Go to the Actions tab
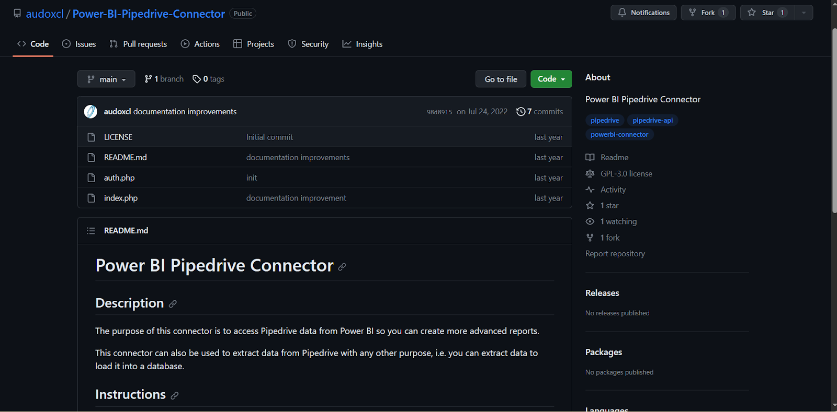The image size is (837, 412). click(200, 44)
